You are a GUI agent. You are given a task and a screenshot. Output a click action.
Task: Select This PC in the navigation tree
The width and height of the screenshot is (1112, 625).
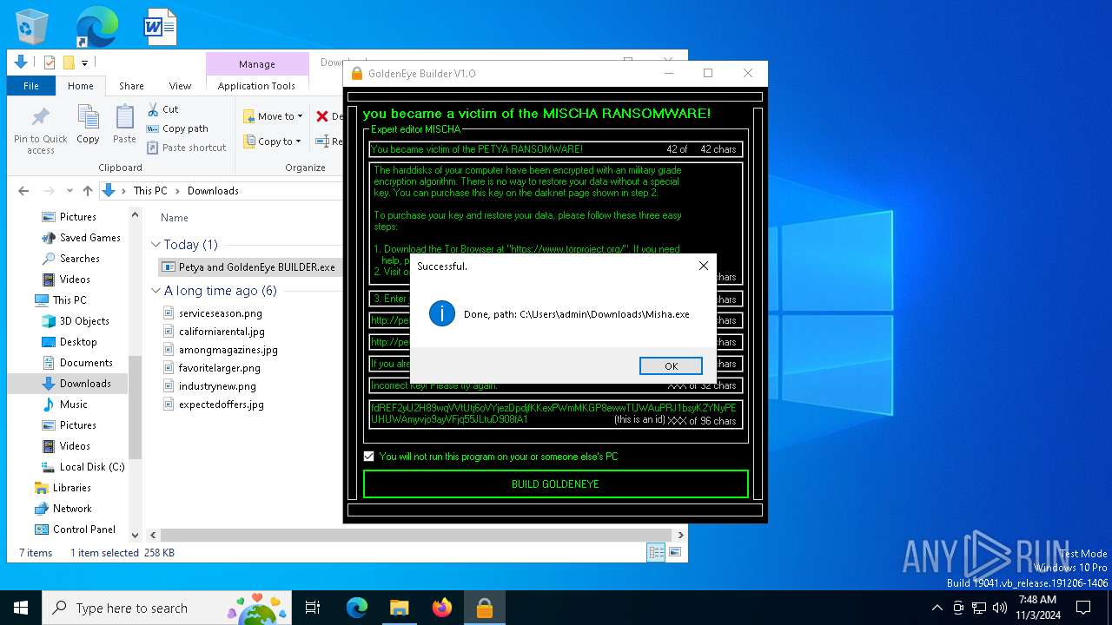(x=60, y=300)
